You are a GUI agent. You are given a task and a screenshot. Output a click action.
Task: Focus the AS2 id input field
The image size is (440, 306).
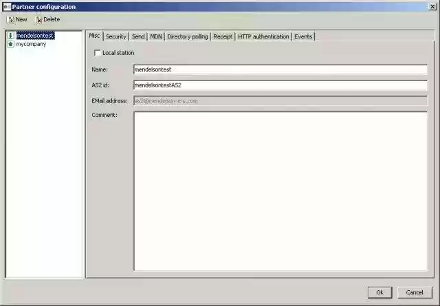click(x=279, y=85)
